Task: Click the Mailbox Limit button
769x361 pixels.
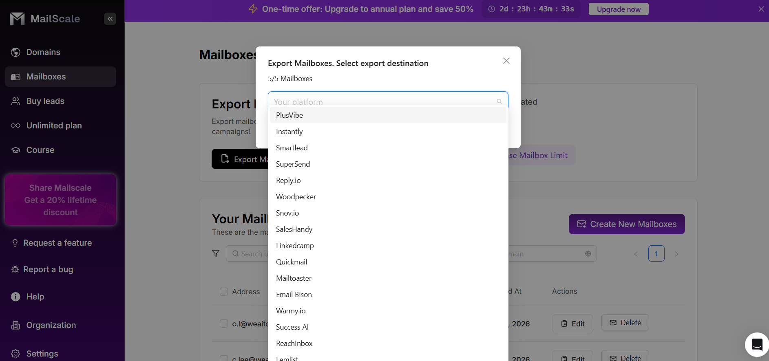Action: [542, 155]
